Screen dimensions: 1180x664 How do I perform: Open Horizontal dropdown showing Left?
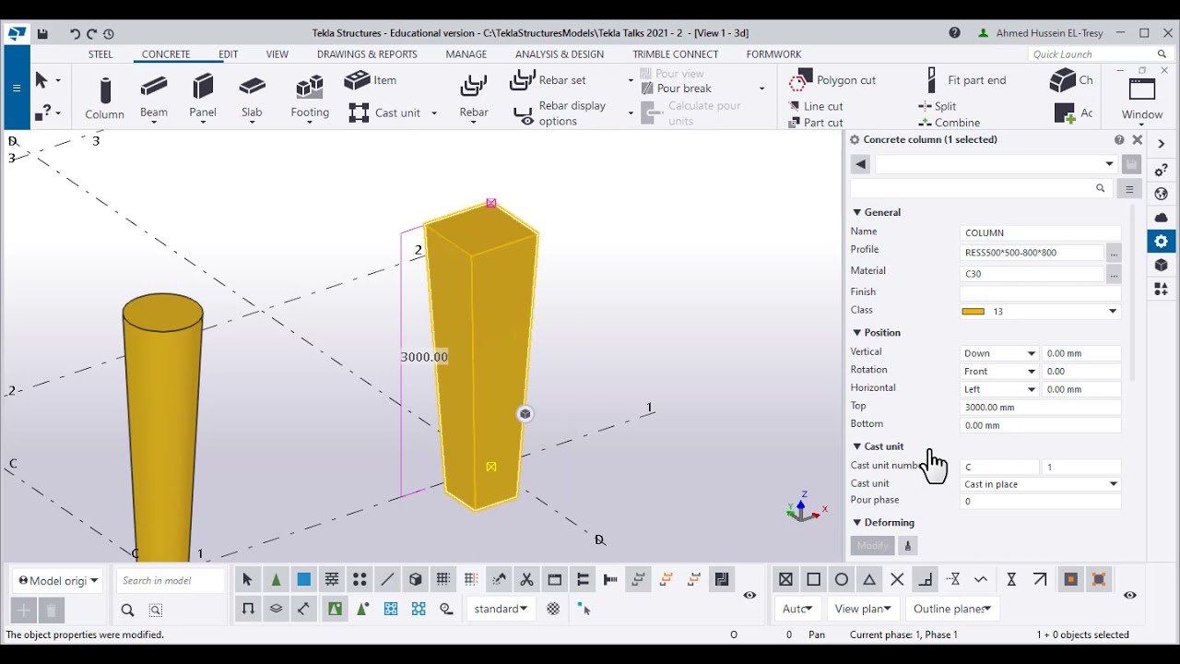coord(1000,389)
